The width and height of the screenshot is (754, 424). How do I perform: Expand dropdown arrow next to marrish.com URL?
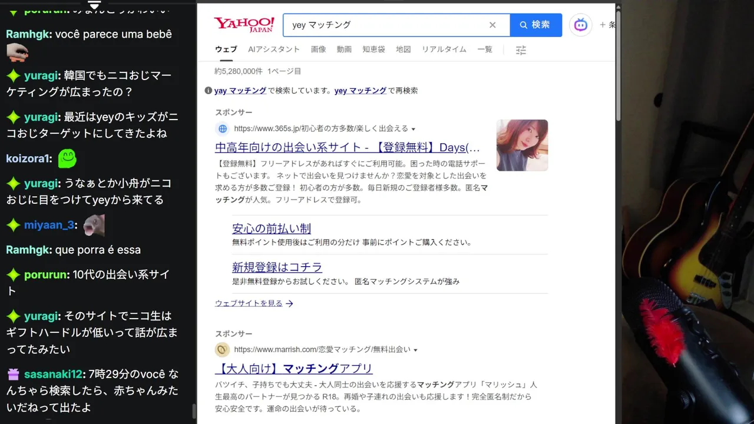click(415, 350)
